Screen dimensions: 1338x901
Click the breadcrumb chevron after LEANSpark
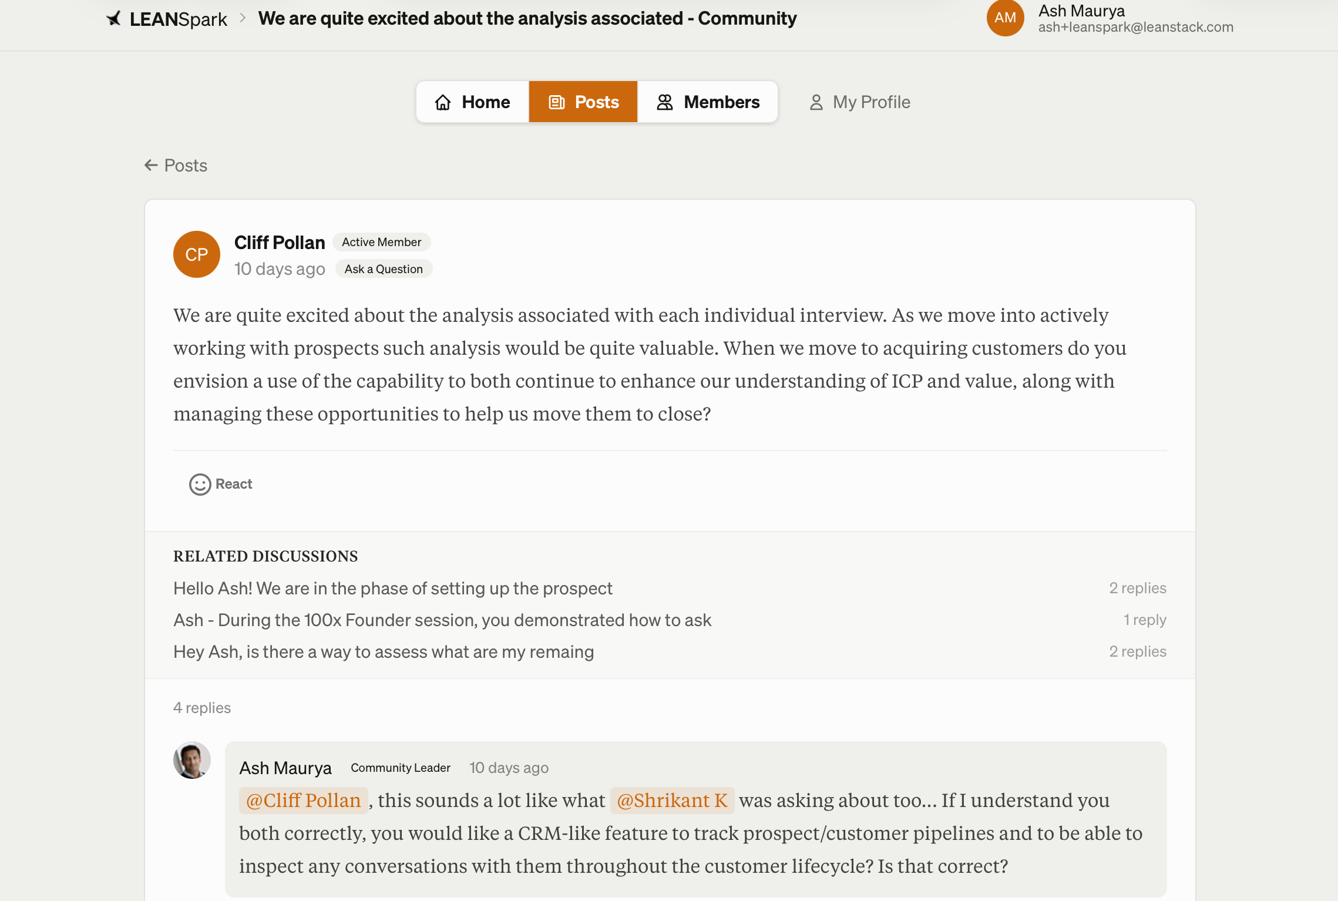(x=243, y=18)
